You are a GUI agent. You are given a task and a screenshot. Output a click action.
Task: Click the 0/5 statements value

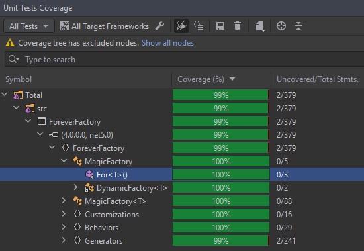pos(282,162)
